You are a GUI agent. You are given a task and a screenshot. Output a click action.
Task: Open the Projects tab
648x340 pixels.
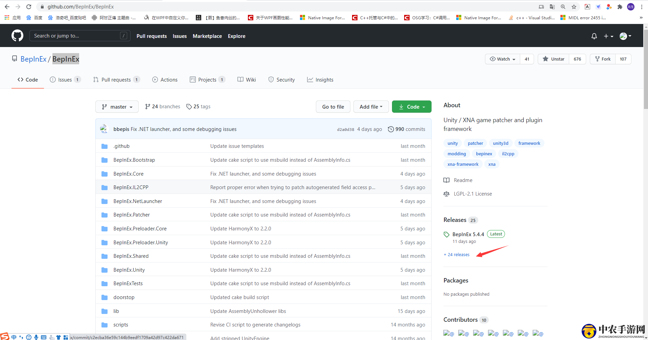tap(207, 80)
